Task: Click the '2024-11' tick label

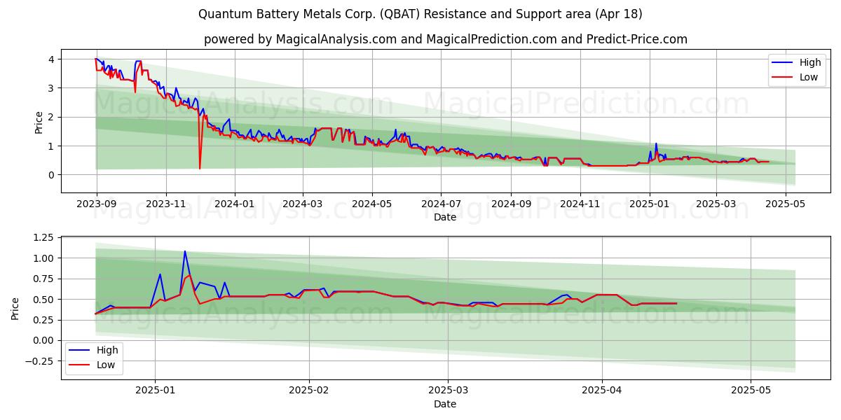Action: coord(580,203)
